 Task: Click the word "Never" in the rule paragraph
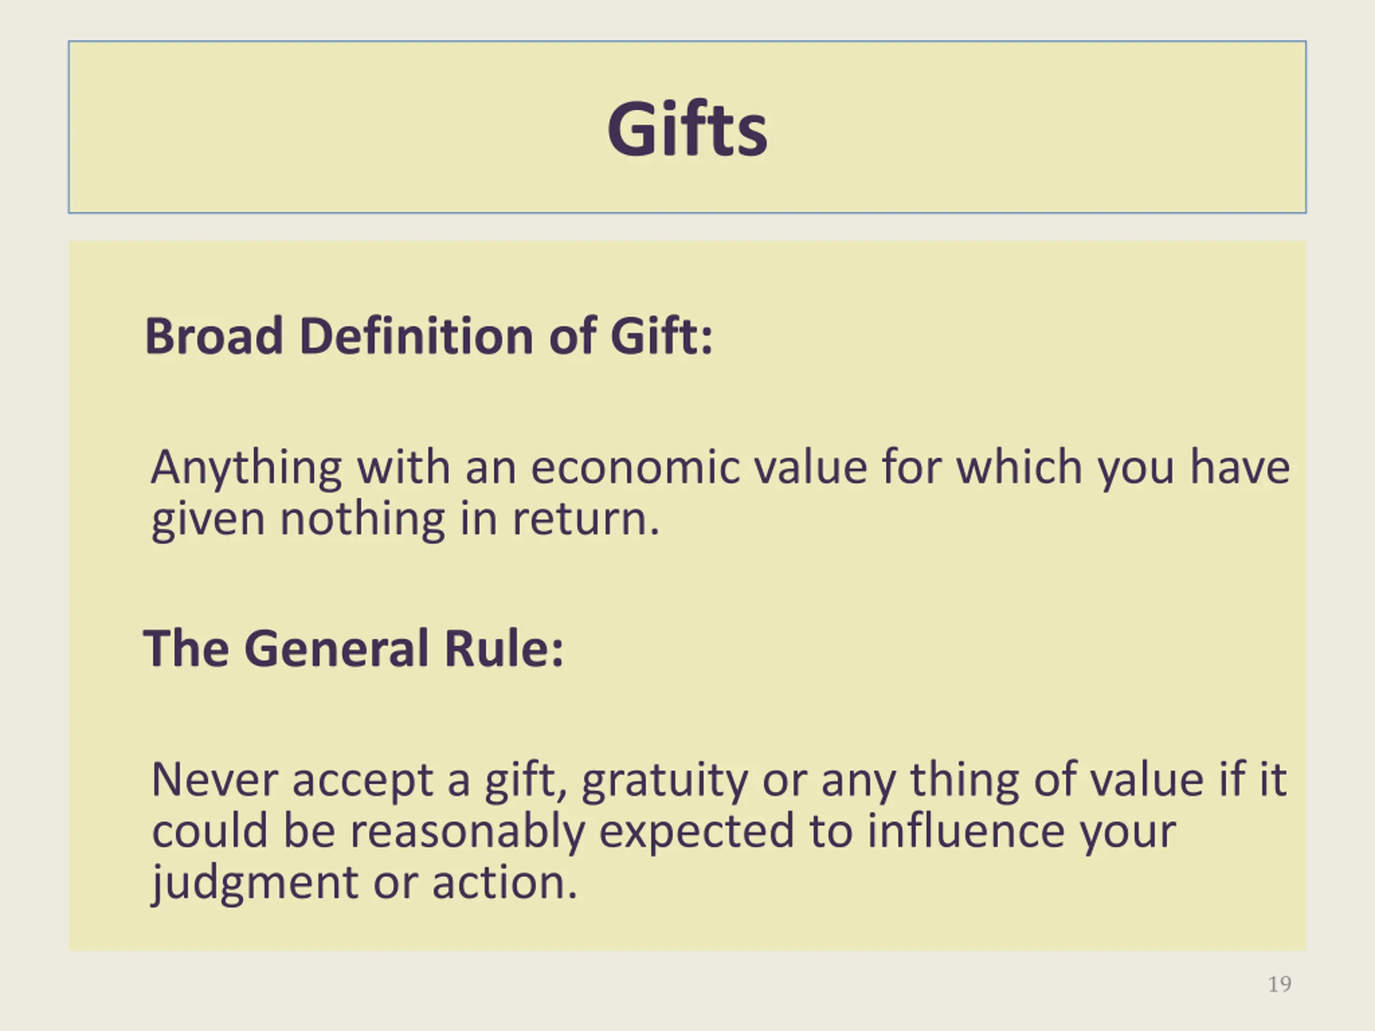[214, 779]
